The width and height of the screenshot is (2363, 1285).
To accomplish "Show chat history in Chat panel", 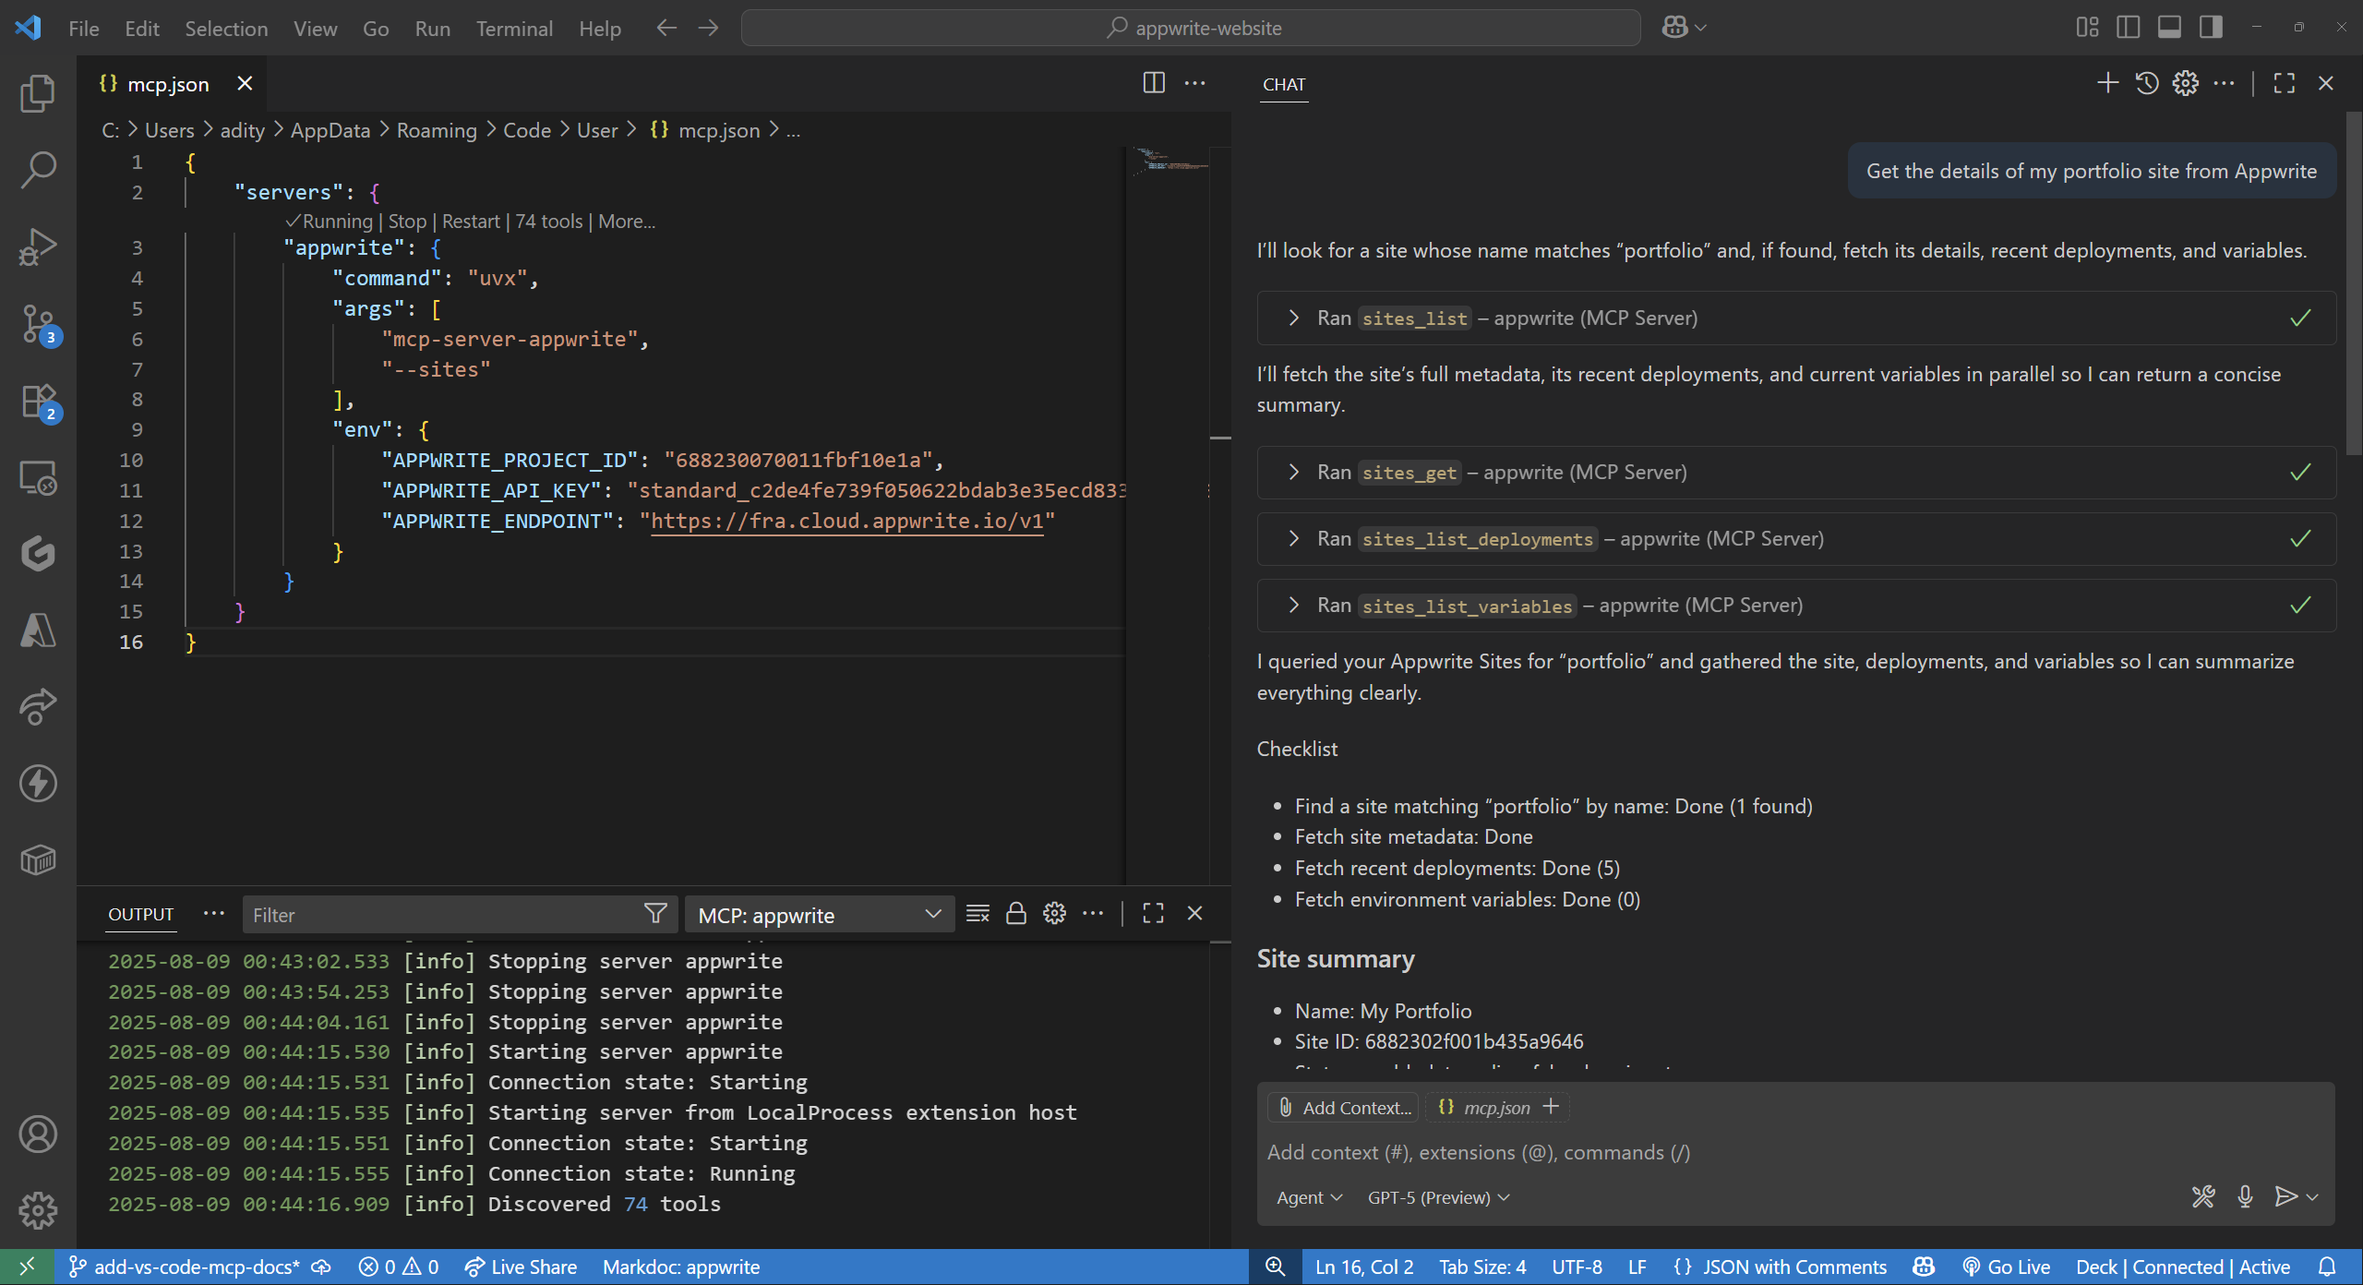I will point(2146,83).
